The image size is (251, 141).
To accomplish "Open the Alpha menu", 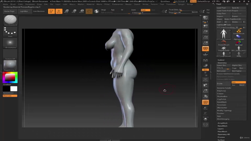I will coord(5,4).
